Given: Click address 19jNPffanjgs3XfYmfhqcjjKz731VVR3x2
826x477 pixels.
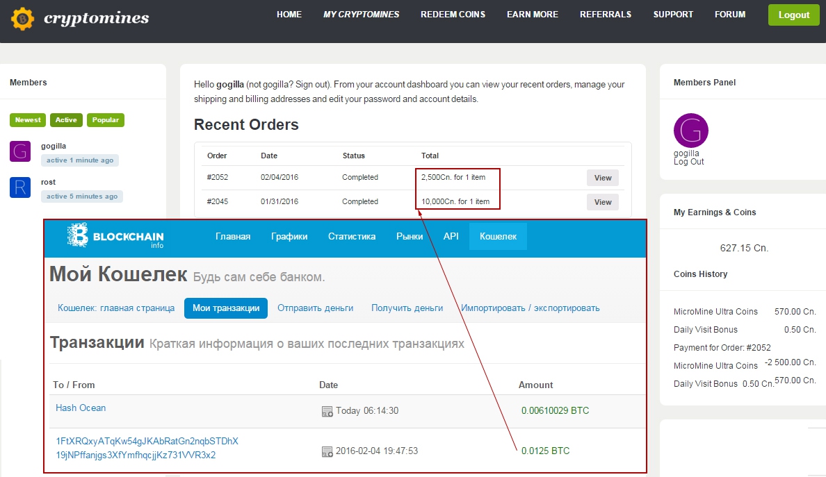Looking at the screenshot, I should (x=136, y=455).
